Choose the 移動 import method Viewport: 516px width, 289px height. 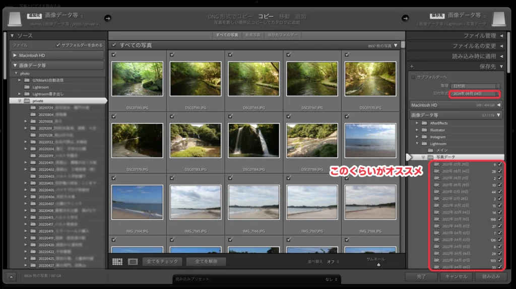[x=285, y=16]
